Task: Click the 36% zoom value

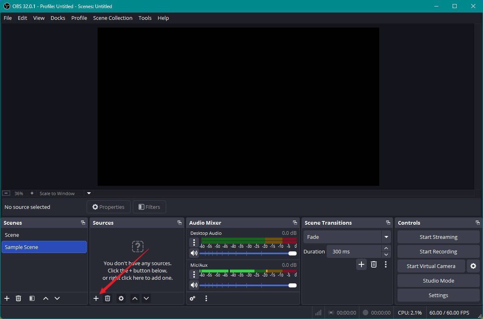Action: 19,194
